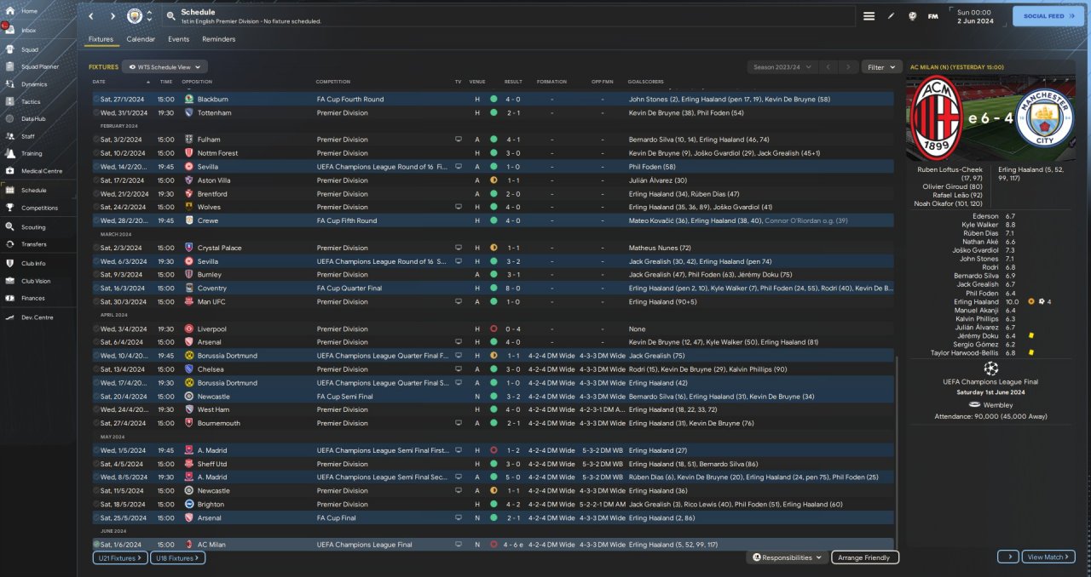Open the FM menu icon
The height and width of the screenshot is (577, 1091).
point(933,16)
